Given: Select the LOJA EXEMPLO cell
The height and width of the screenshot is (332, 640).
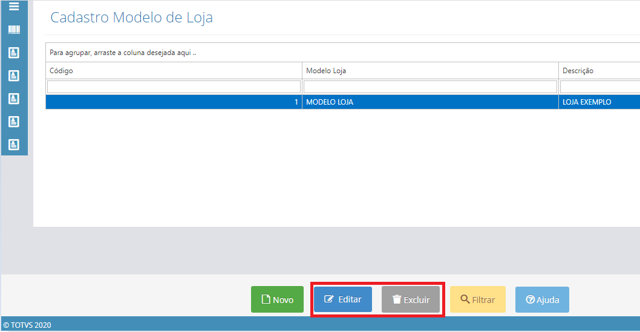Looking at the screenshot, I should click(599, 102).
